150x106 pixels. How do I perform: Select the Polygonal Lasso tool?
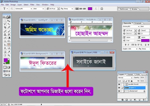tap(5, 24)
